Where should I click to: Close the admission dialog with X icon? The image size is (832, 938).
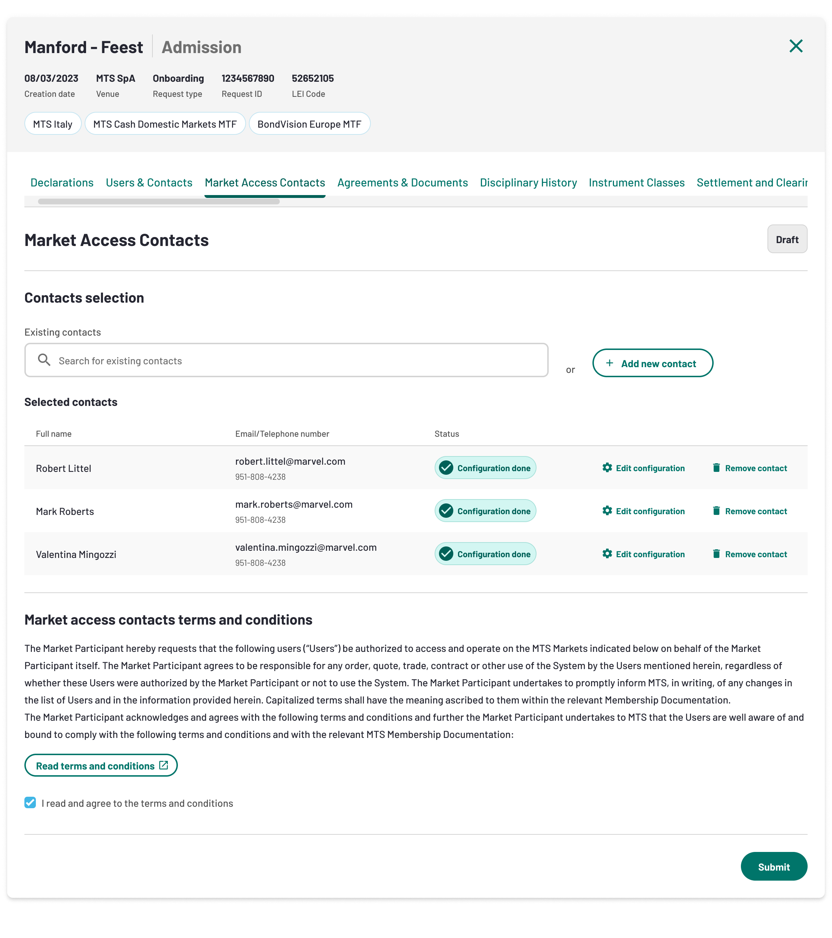pyautogui.click(x=796, y=46)
